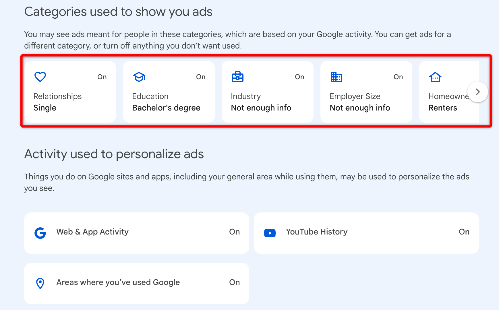Show next categories with right chevron
The image size is (499, 310).
(478, 92)
